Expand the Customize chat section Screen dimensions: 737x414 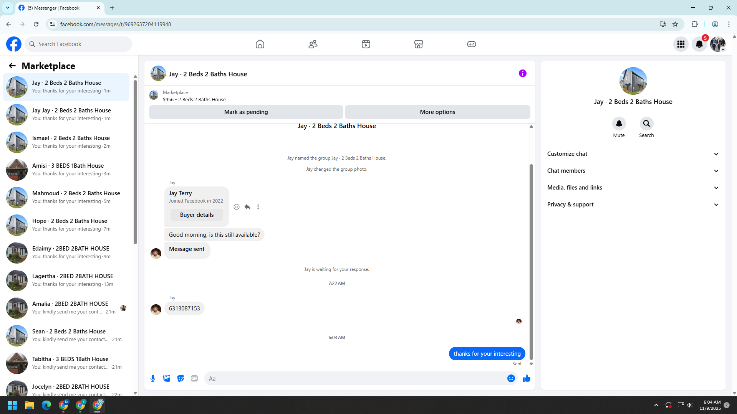pyautogui.click(x=633, y=154)
